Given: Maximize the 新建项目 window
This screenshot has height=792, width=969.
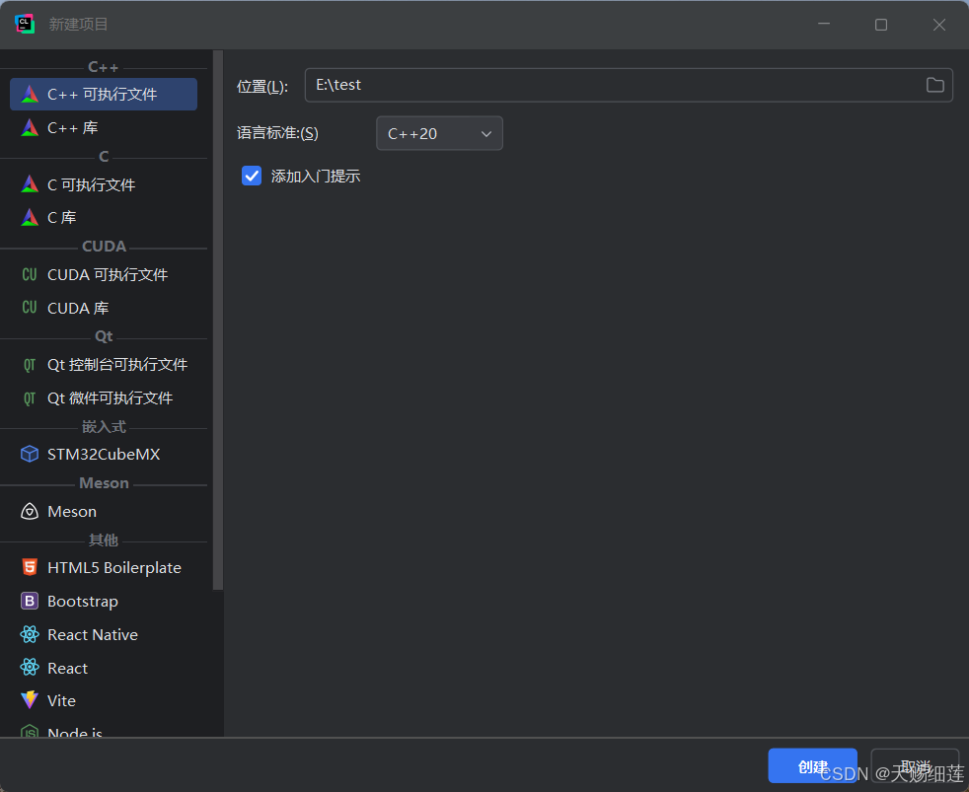Looking at the screenshot, I should 881,24.
